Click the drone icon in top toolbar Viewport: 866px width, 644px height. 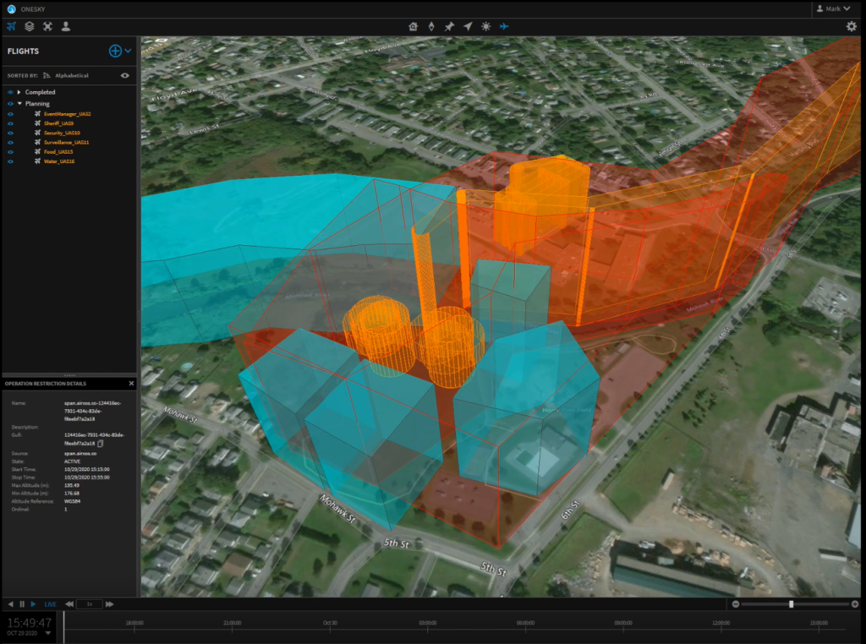[47, 26]
